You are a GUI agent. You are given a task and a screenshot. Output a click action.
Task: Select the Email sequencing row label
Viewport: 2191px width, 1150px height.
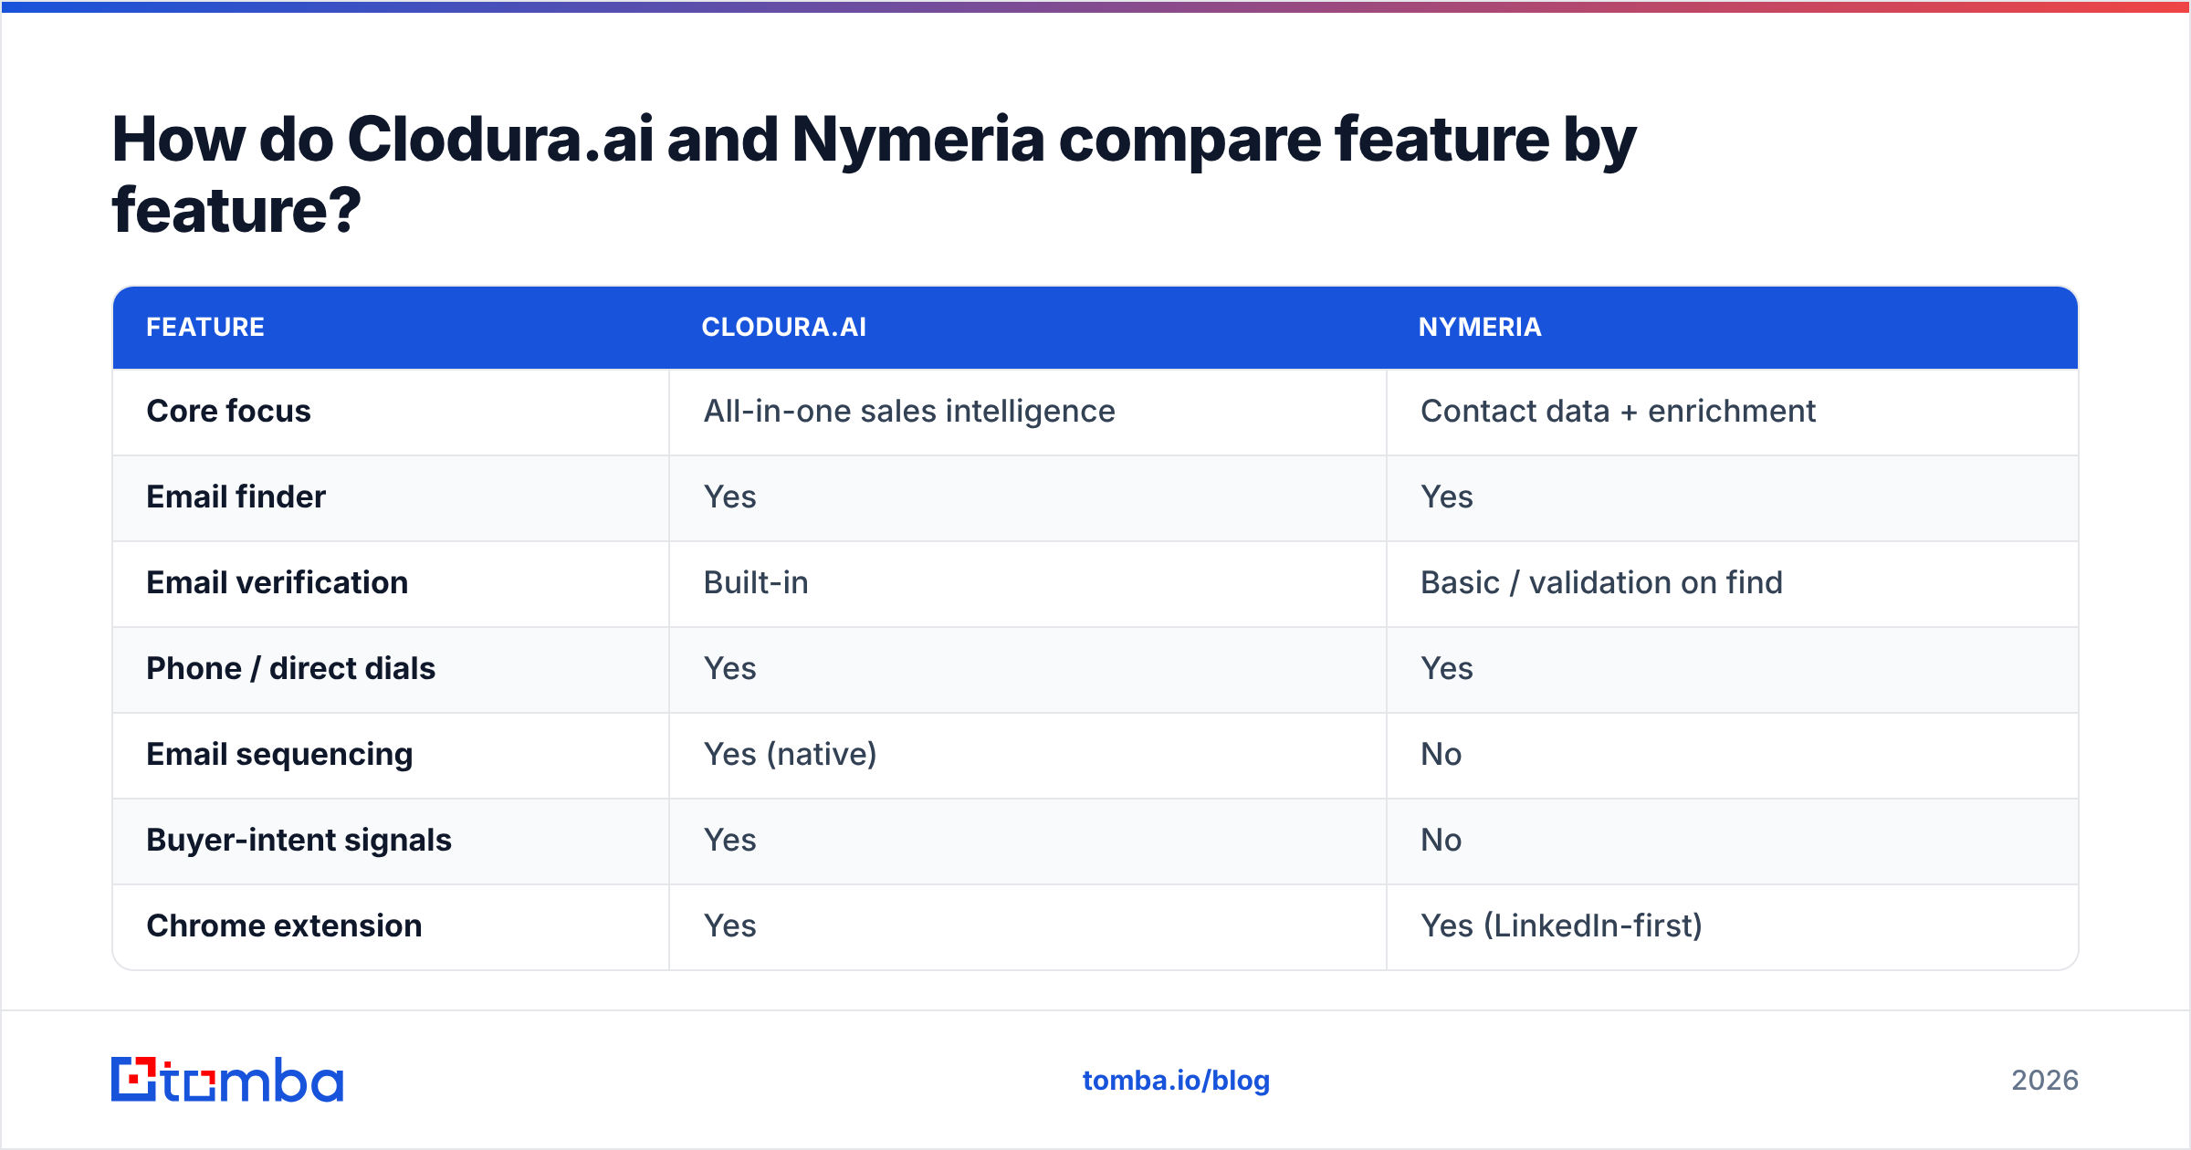pos(279,755)
